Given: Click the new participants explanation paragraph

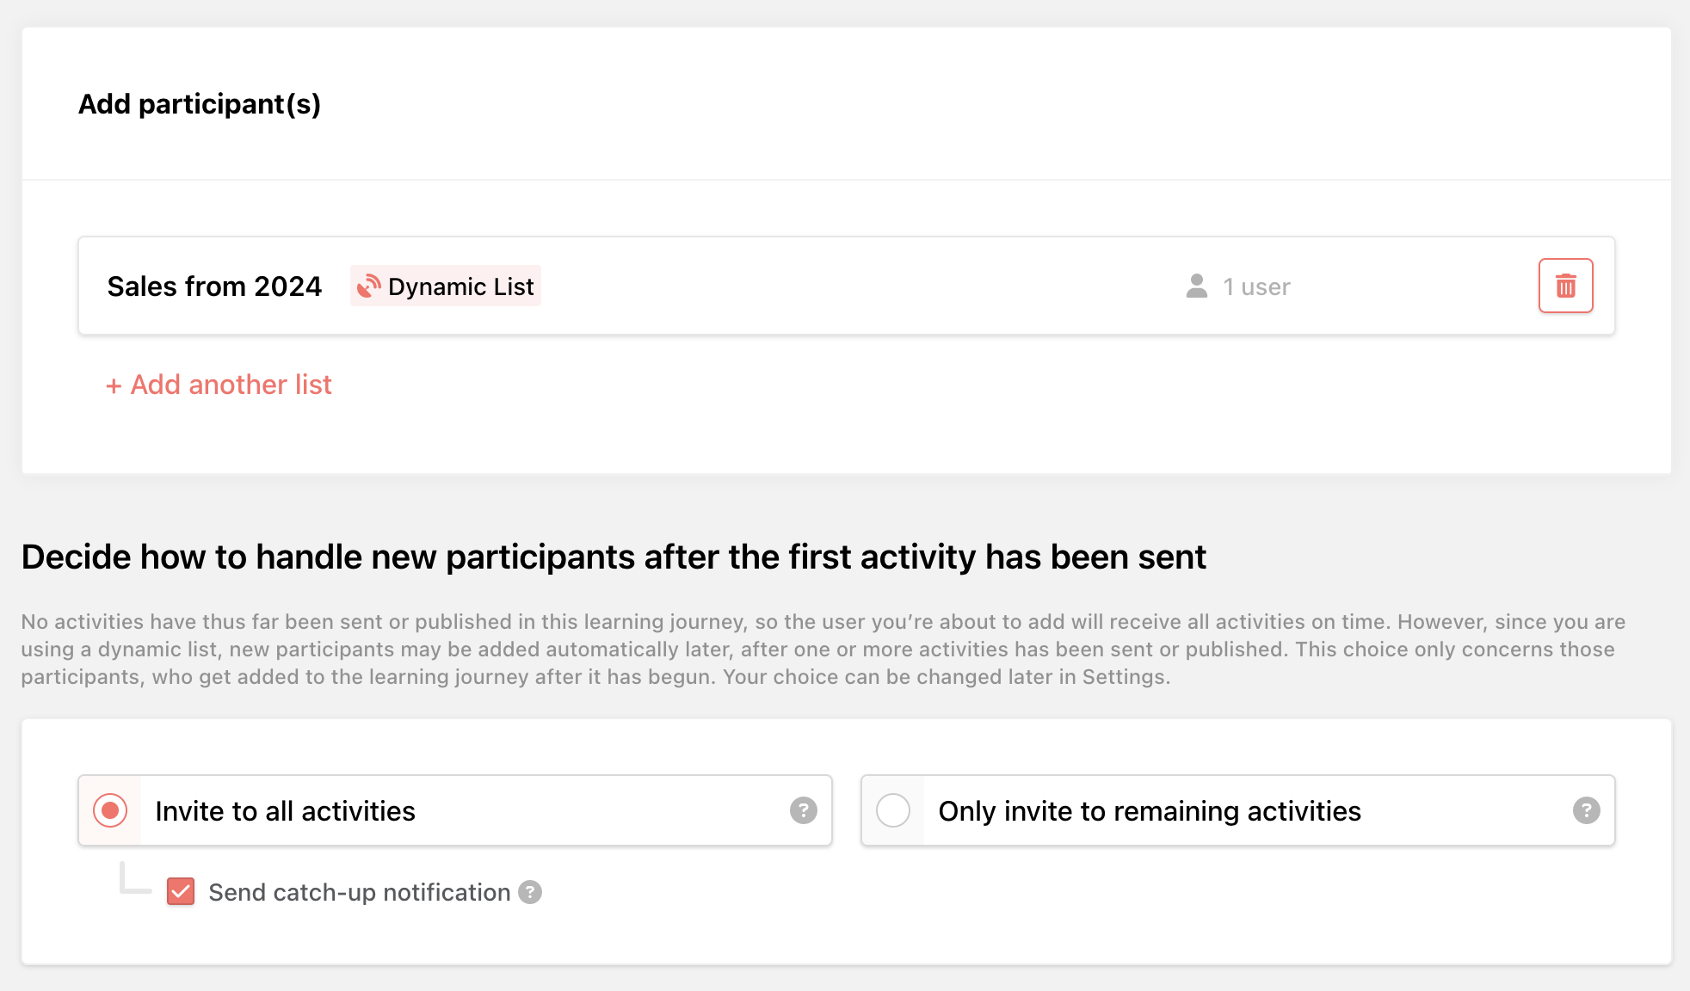Looking at the screenshot, I should [823, 649].
